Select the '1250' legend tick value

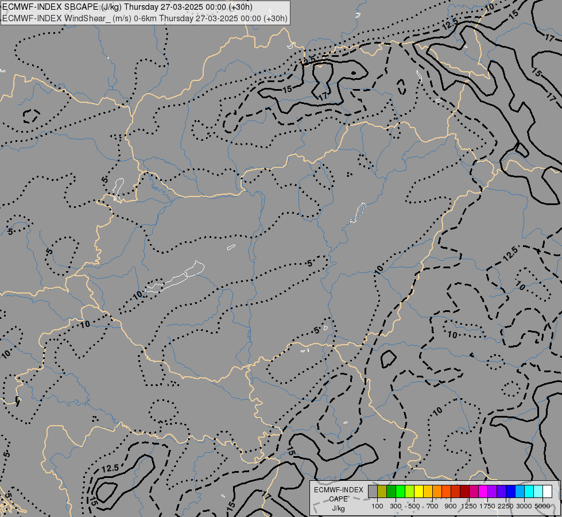[x=469, y=506]
